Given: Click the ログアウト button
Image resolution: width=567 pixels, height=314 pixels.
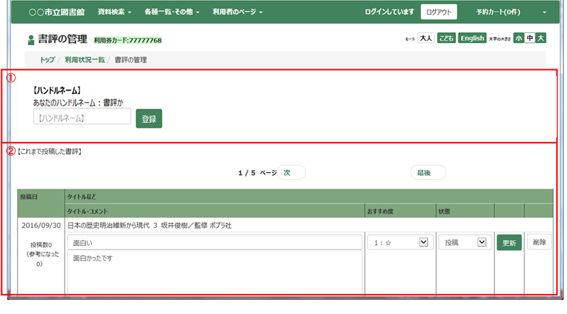Looking at the screenshot, I should (439, 12).
